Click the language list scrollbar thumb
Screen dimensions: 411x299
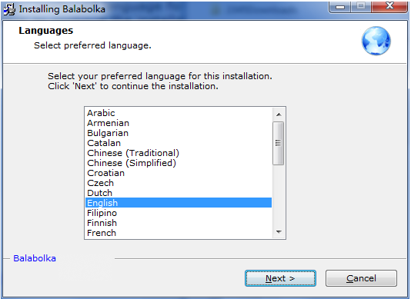pos(279,143)
